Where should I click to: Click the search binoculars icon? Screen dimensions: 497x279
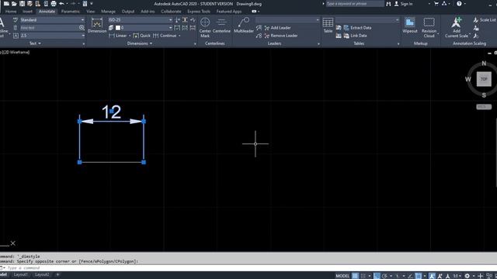388,4
